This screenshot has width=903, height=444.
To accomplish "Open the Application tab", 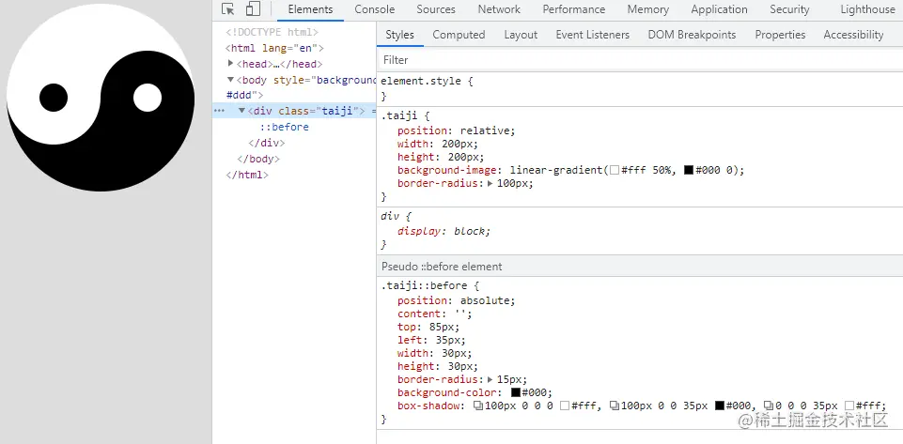I will coord(719,9).
